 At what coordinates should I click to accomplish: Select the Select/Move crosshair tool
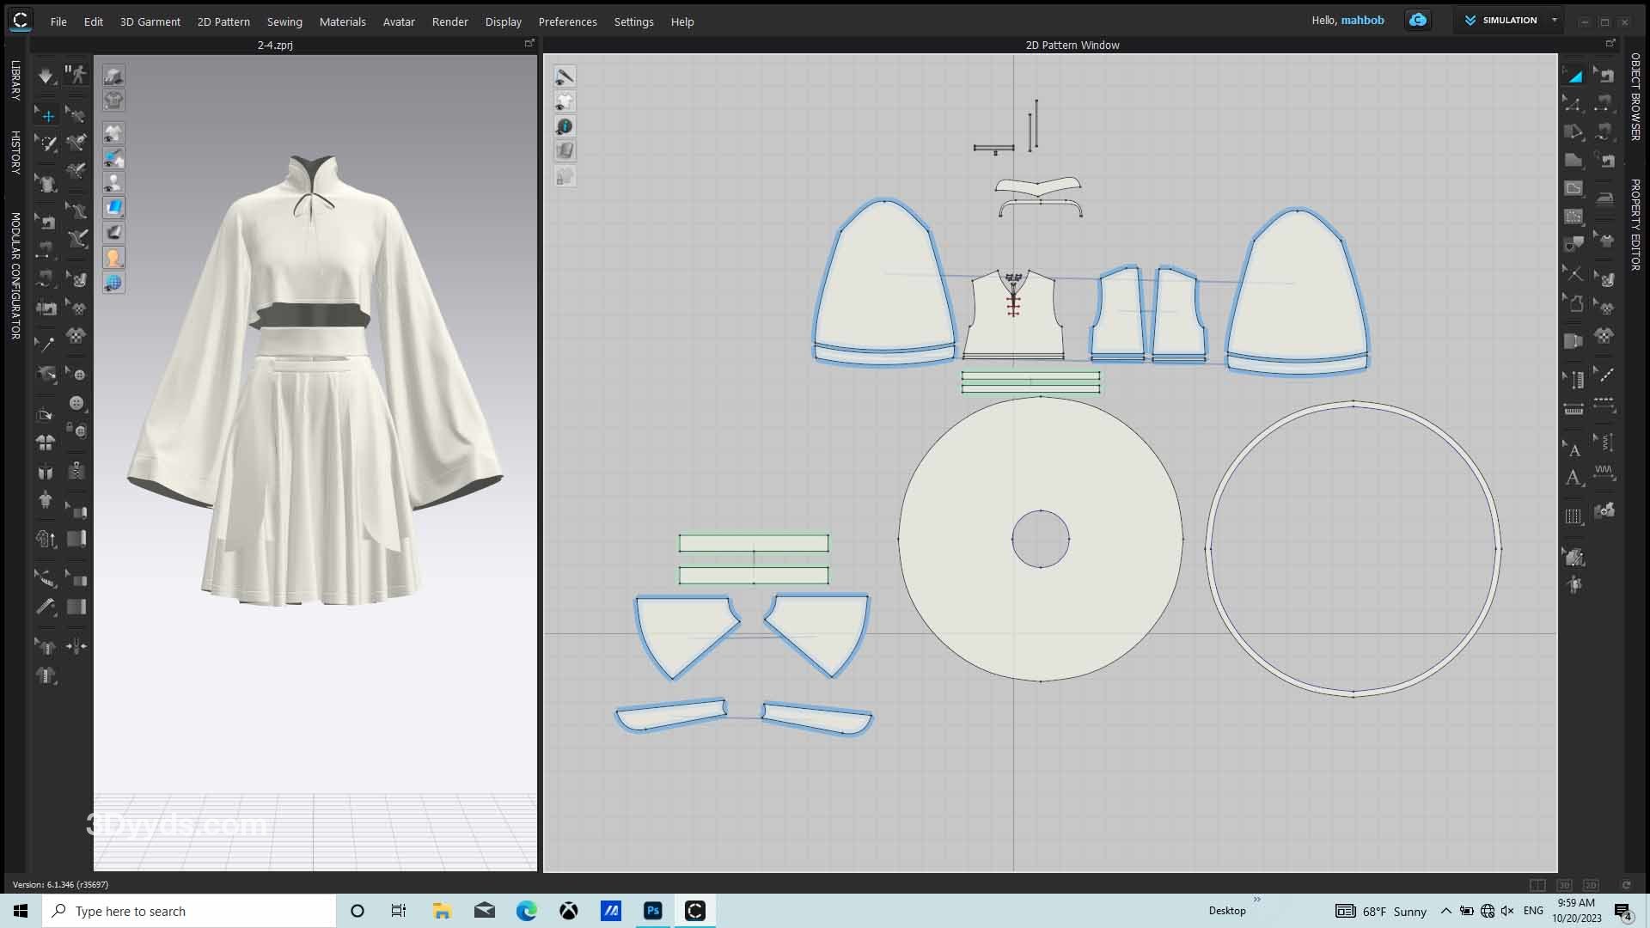[x=47, y=115]
